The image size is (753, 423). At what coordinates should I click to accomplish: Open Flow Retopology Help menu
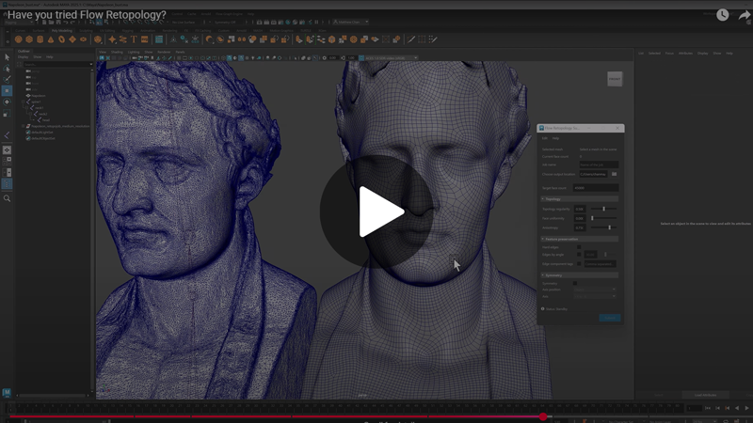(x=555, y=138)
